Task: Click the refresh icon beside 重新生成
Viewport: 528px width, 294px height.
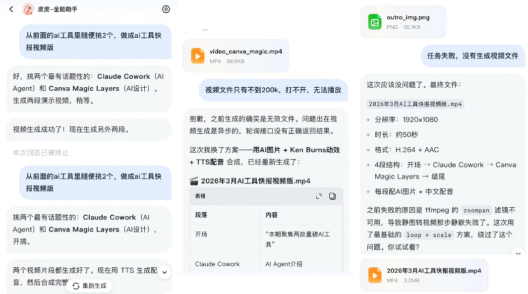Action: (x=75, y=286)
